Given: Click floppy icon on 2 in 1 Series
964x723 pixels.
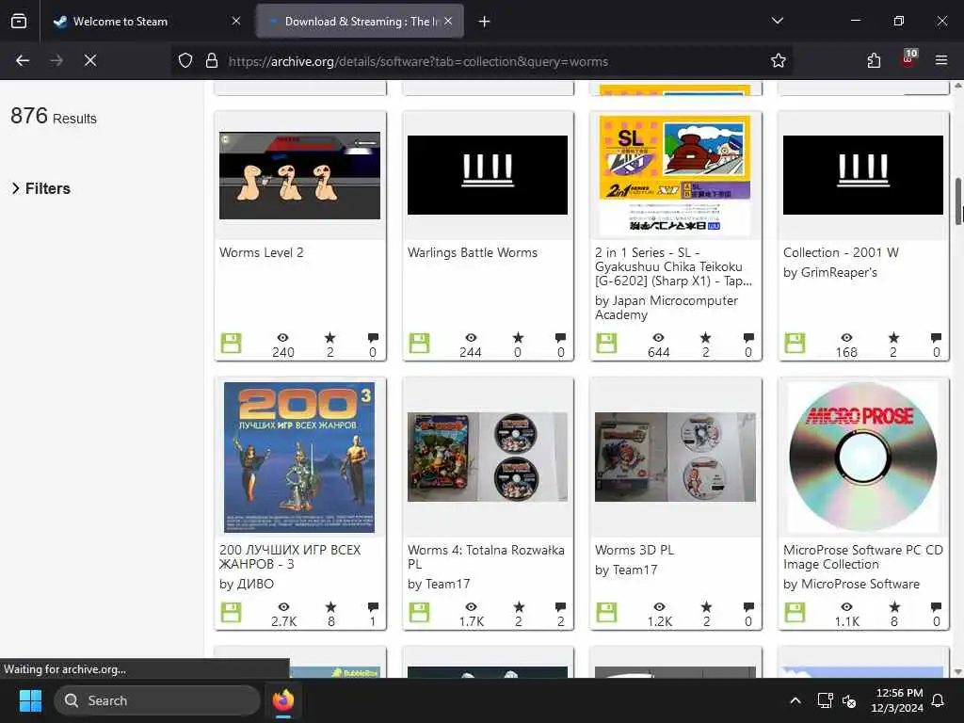Looking at the screenshot, I should 606,343.
